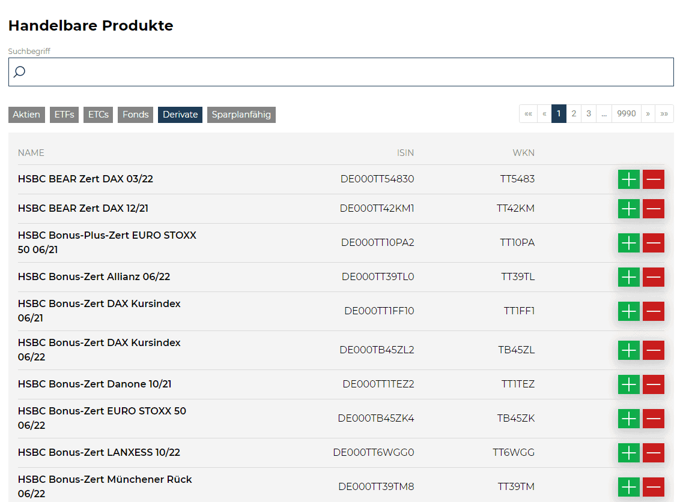Select the Fonds filter tab

(x=135, y=115)
